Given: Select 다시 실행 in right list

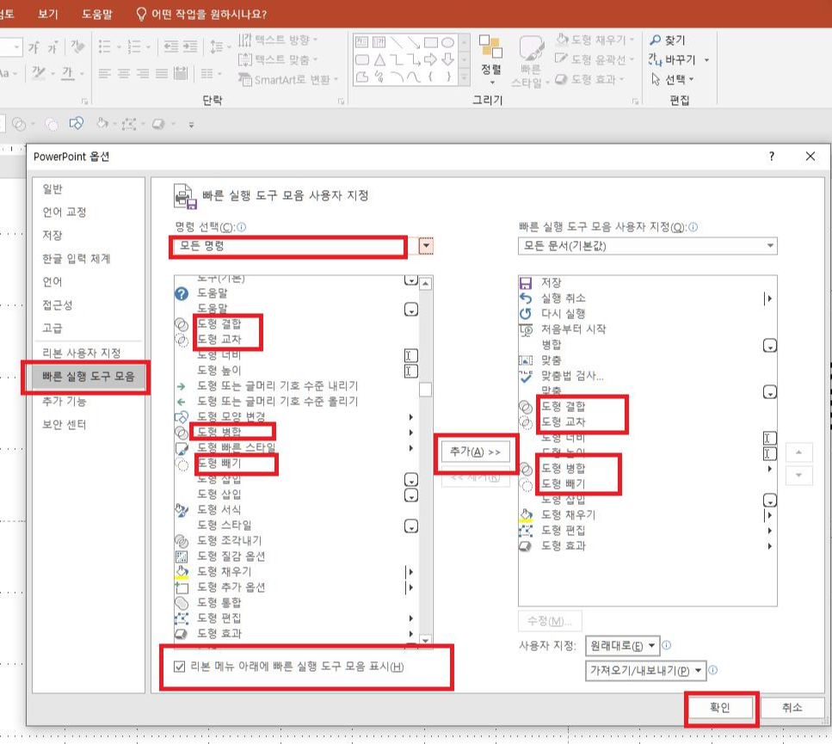Looking at the screenshot, I should pyautogui.click(x=647, y=313).
